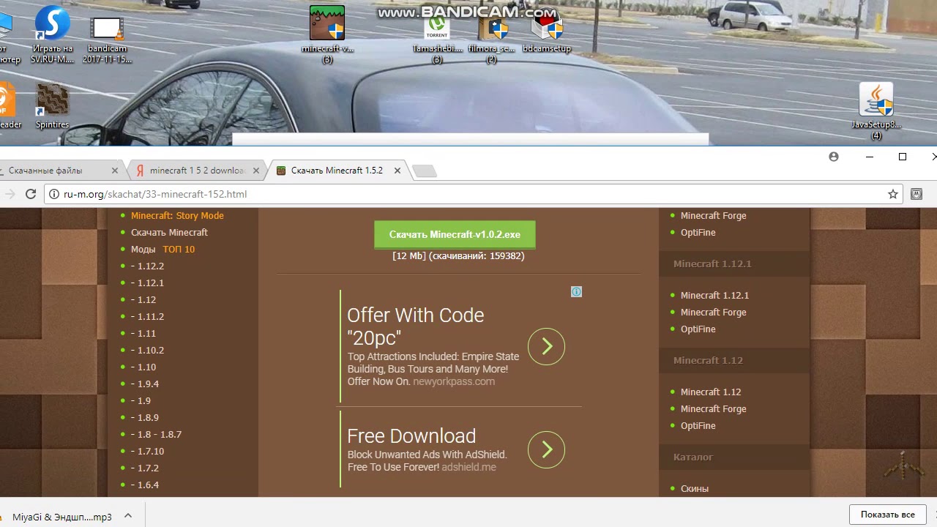
Task: Open the Скины catalog link
Action: tap(695, 488)
